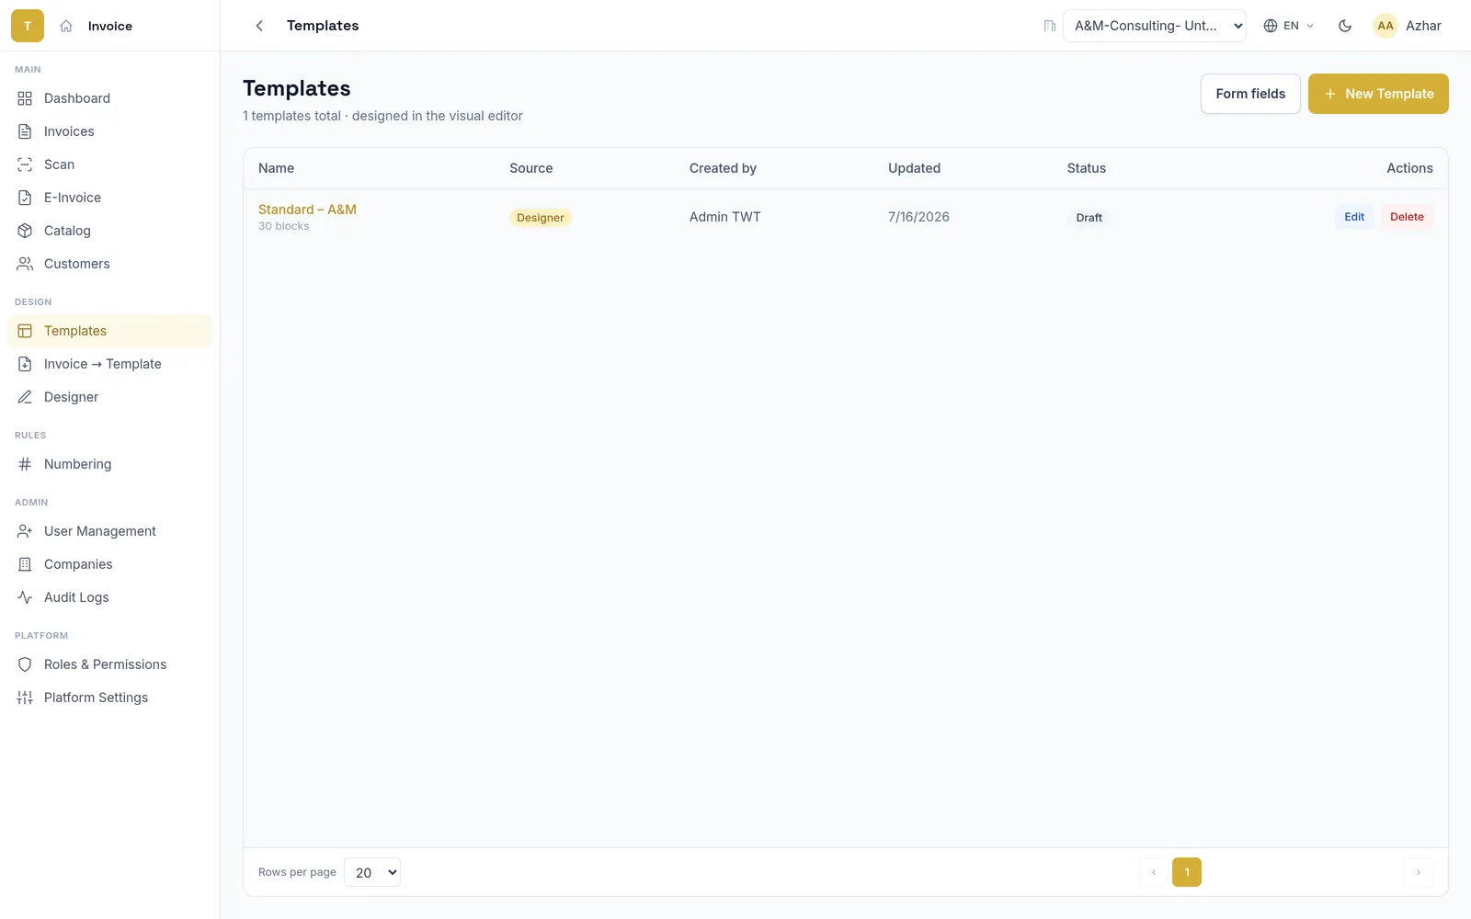Screen dimensions: 1471x919
Task: Click the Platform Settings sliders icon
Action: (x=25, y=698)
